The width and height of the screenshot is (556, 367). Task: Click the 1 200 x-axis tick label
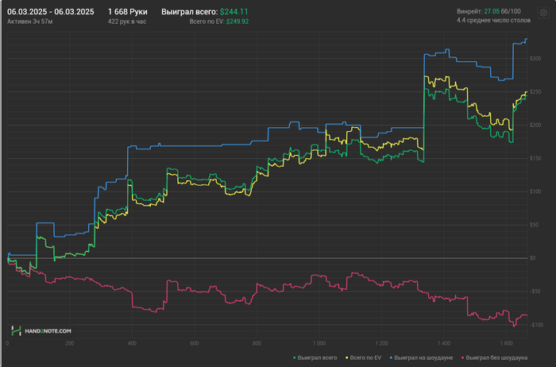(381, 343)
